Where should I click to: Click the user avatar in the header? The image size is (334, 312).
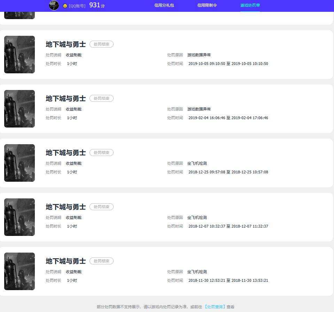coord(54,5)
